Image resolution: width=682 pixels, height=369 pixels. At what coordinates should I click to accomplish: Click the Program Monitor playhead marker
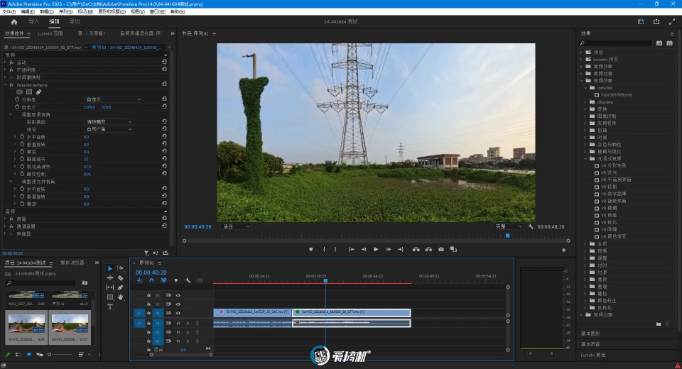tap(507, 236)
